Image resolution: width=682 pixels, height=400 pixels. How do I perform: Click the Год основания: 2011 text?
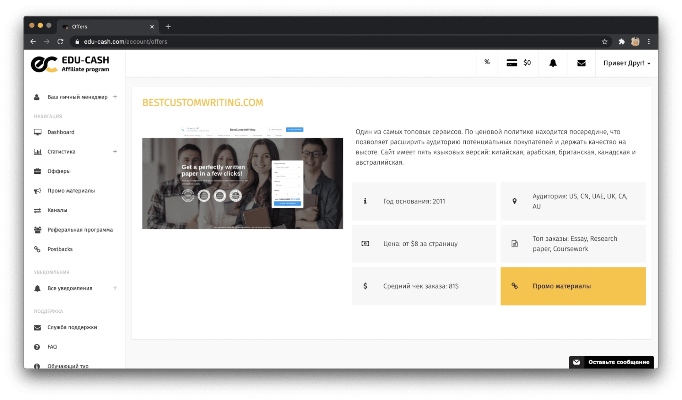coord(414,201)
